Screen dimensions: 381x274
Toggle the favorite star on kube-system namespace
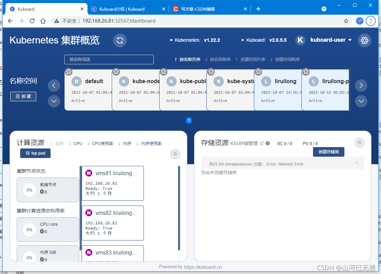point(211,72)
